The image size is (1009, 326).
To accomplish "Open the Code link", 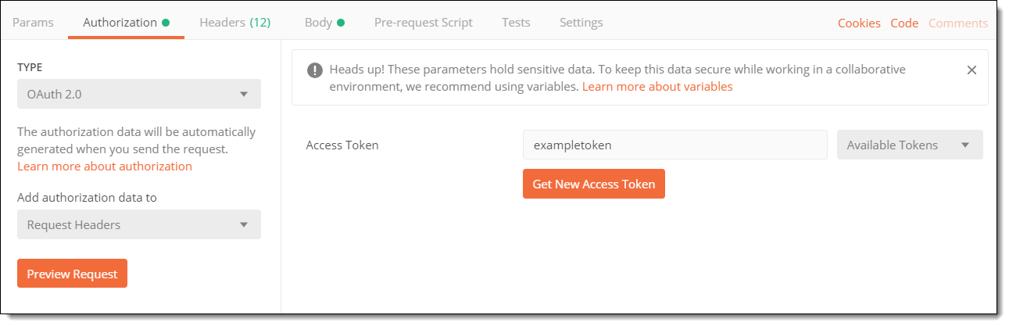I will tap(904, 23).
